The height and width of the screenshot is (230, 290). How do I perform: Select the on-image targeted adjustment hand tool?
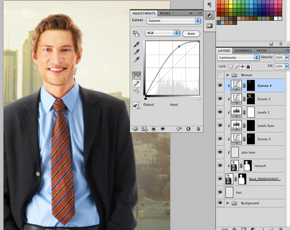tap(136, 33)
